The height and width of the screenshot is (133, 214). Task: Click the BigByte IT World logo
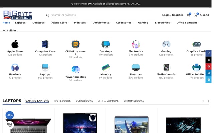point(18,15)
